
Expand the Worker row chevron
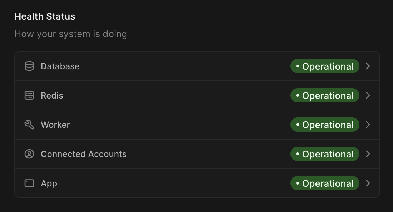click(368, 125)
